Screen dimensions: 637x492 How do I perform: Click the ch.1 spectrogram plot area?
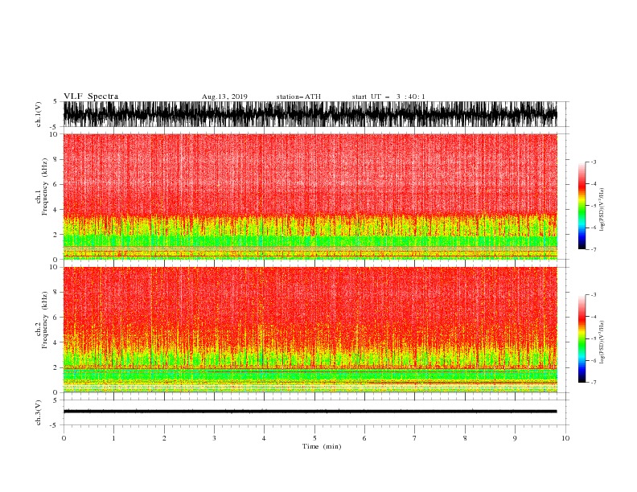pyautogui.click(x=310, y=196)
